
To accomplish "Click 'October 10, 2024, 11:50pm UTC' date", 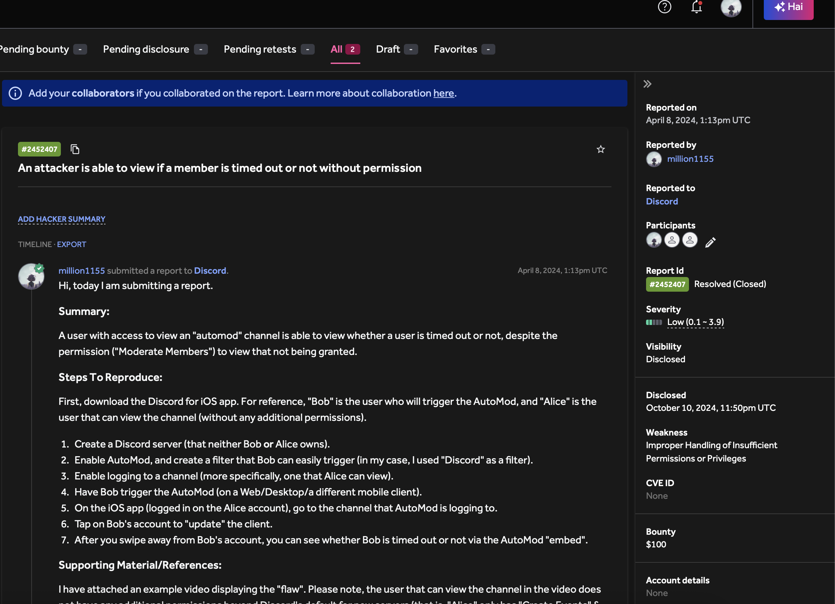I will coord(711,408).
